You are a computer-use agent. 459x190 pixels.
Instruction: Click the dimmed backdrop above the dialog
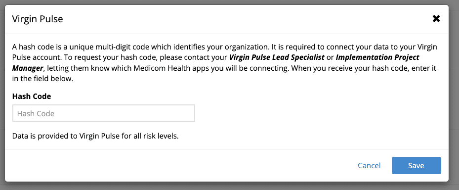coord(229,2)
